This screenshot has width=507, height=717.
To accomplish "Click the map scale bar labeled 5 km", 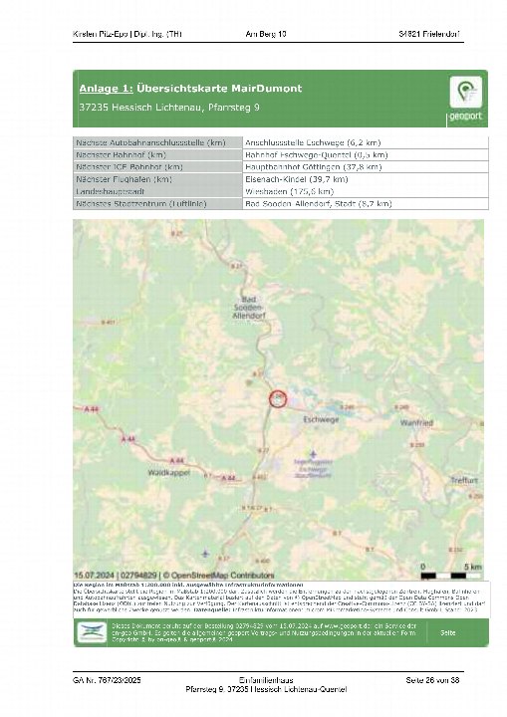I will click(x=450, y=576).
